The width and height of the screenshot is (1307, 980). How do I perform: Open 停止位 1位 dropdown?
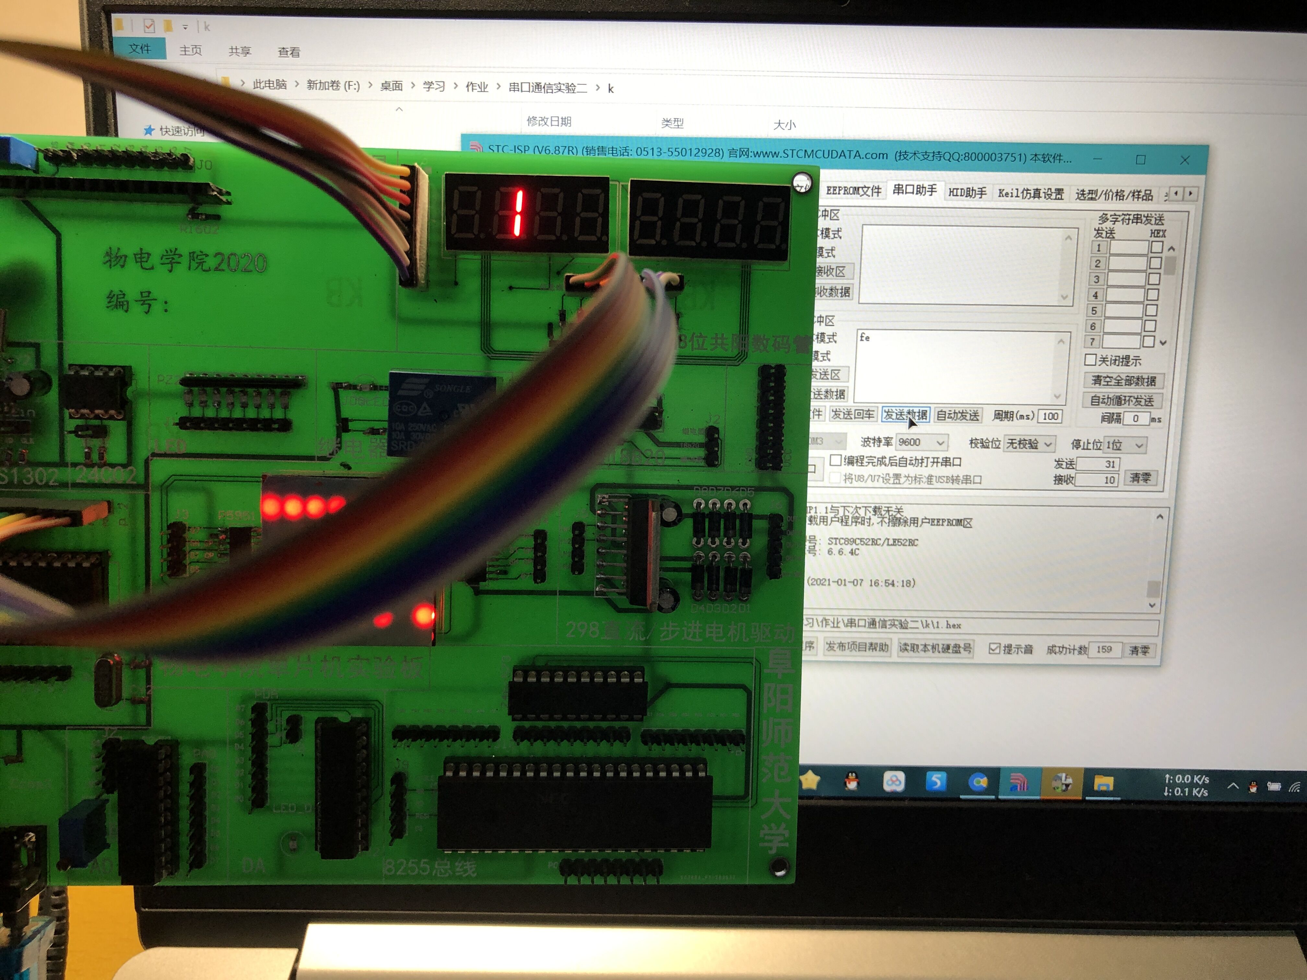pyautogui.click(x=1125, y=445)
